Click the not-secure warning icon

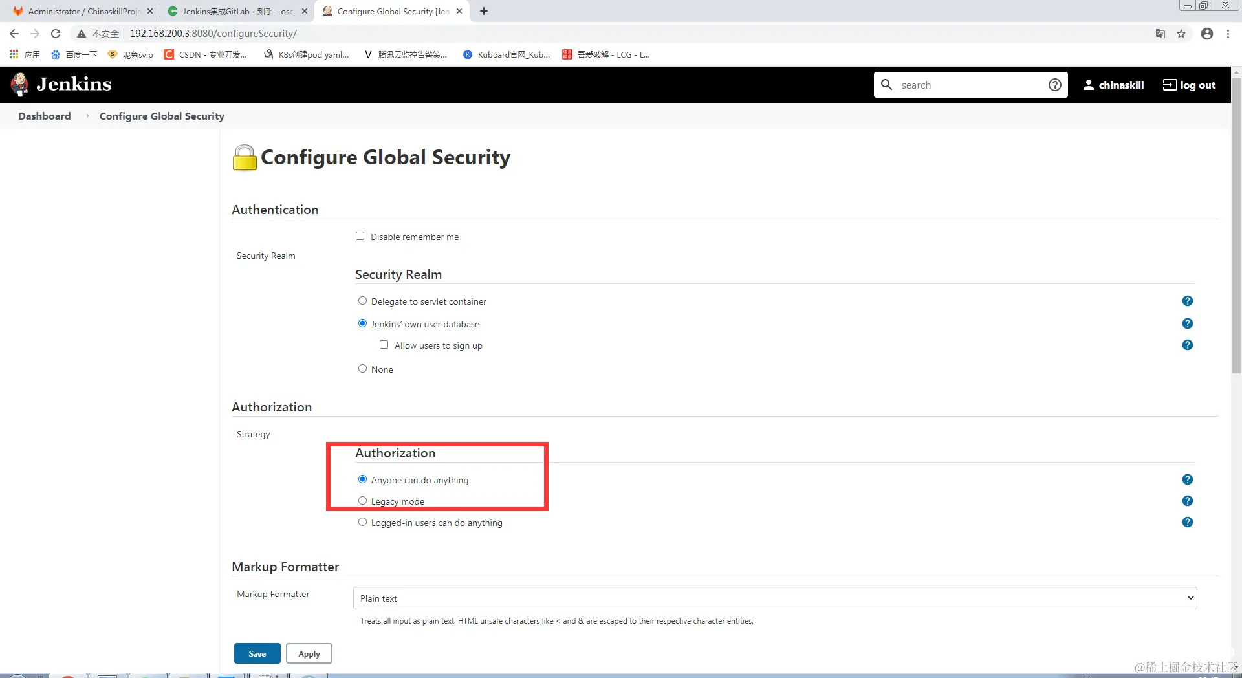pos(82,34)
